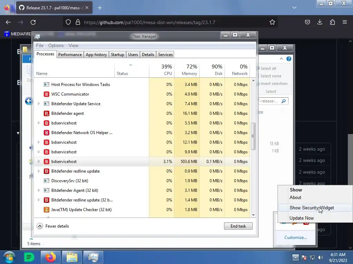Click the Action Center flag tray icon
The height and width of the screenshot is (264, 353).
pyautogui.click(x=304, y=257)
